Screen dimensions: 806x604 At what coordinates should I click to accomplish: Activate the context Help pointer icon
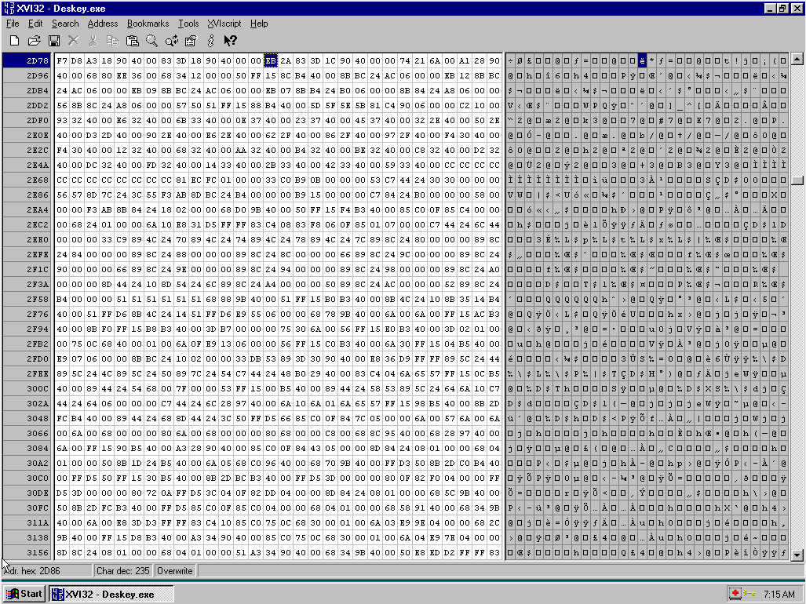(230, 40)
